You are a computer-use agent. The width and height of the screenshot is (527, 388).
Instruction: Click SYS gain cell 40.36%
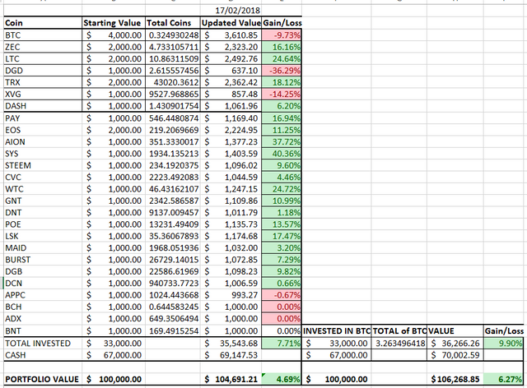point(282,154)
